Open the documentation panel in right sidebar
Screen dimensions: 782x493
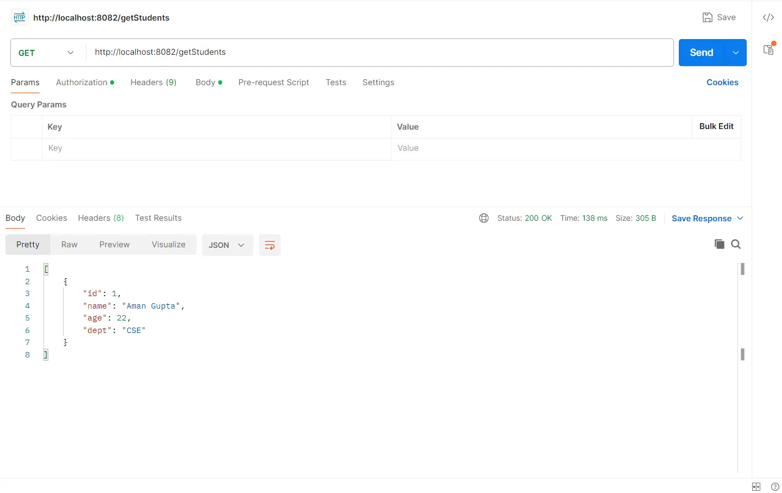pos(768,49)
